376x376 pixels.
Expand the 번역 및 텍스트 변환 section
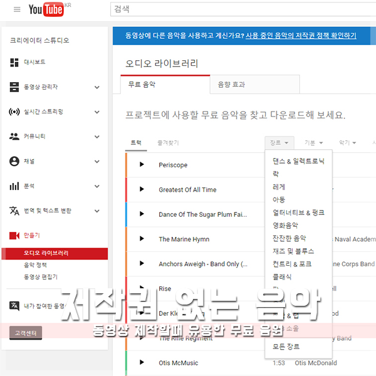click(97, 211)
